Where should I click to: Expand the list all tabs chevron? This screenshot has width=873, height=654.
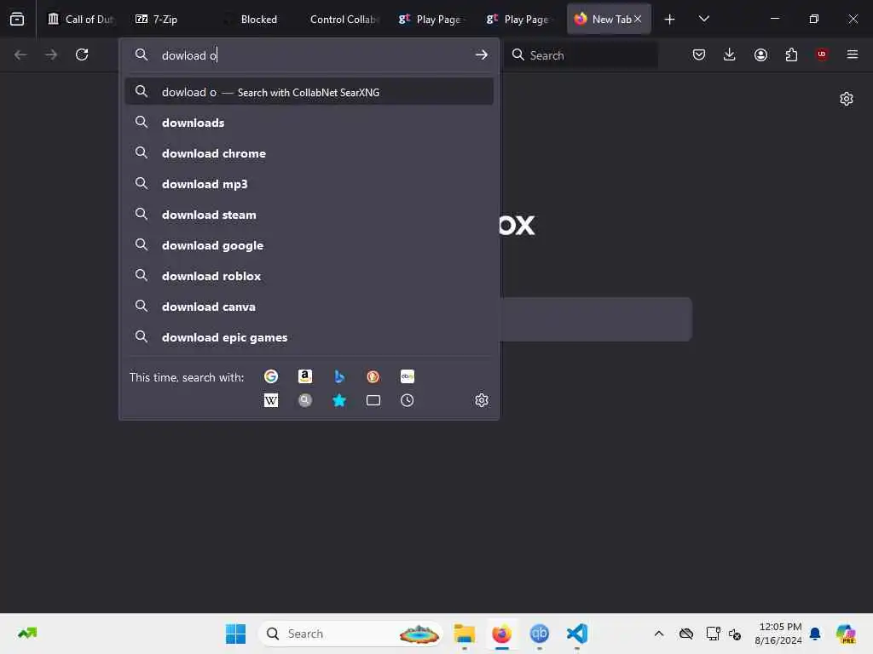coord(703,19)
